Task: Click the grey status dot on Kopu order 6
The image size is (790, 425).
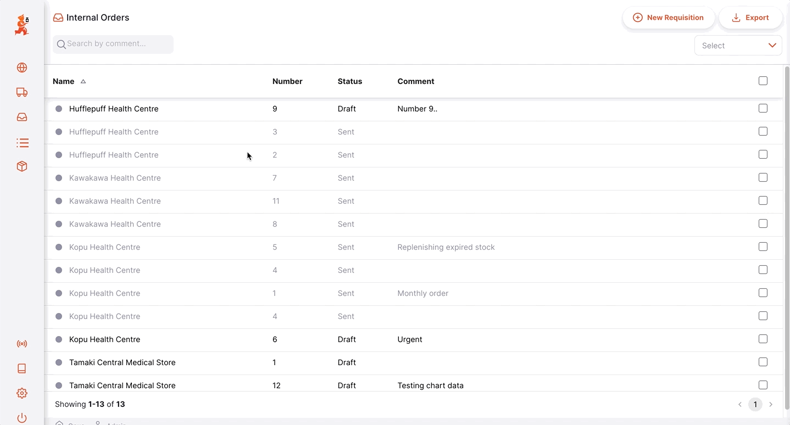Action: point(59,339)
